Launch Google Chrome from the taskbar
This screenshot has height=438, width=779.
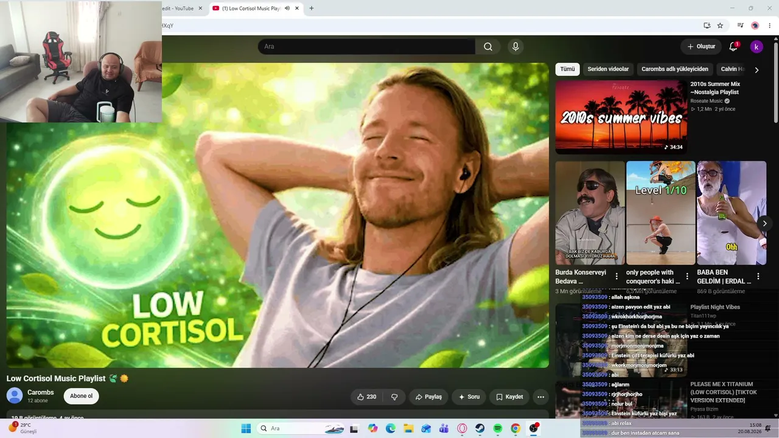click(515, 428)
